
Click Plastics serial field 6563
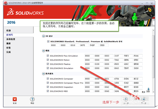click(118, 64)
